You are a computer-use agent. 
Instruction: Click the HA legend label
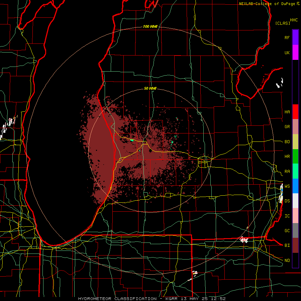pyautogui.click(x=287, y=112)
